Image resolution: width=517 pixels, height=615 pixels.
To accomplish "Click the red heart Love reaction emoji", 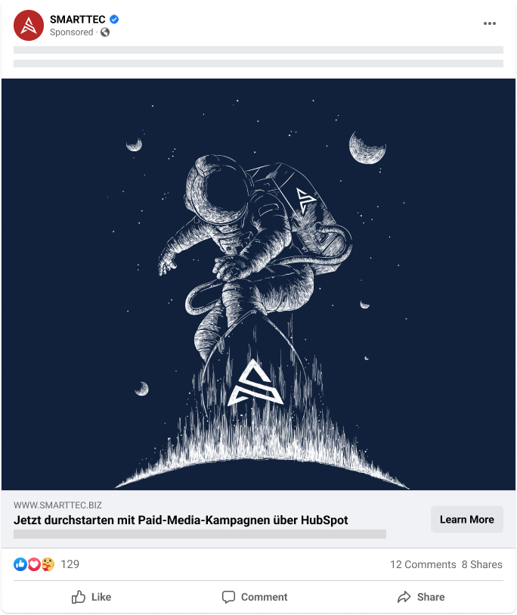I will tap(34, 564).
